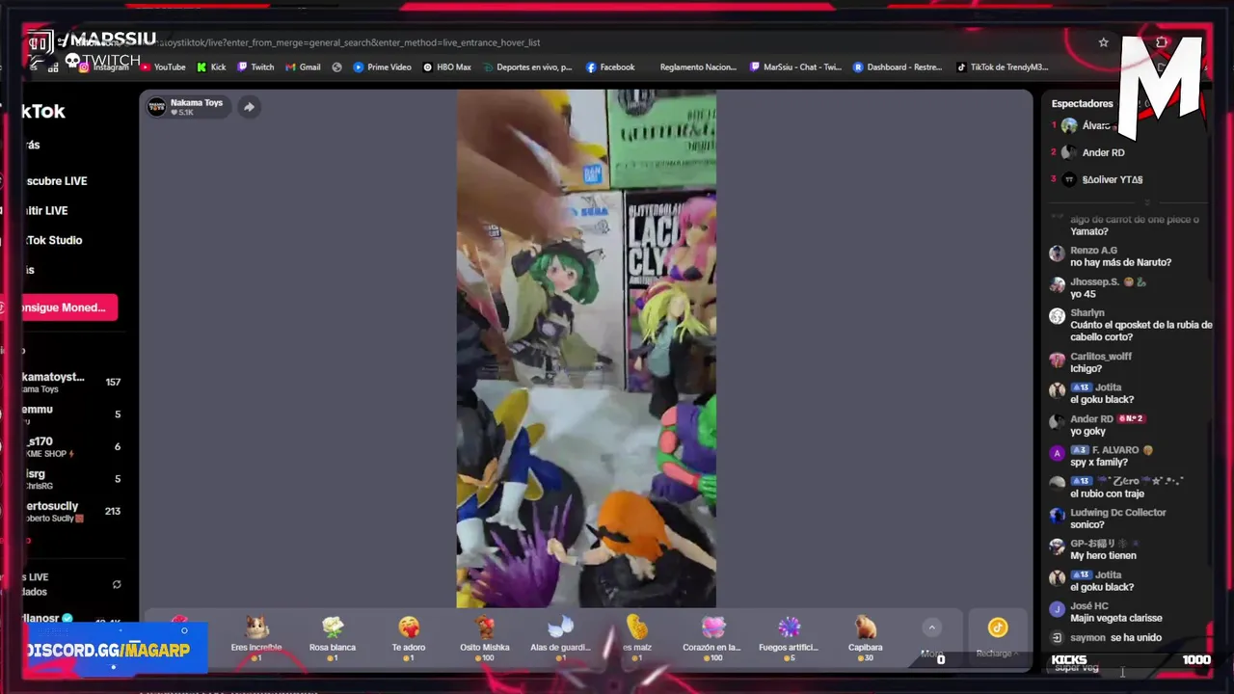This screenshot has height=694, width=1234.
Task: Refresh the recommended LIVE list
Action: (x=117, y=584)
